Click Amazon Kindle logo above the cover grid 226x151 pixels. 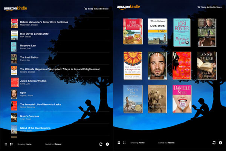pos(128,7)
